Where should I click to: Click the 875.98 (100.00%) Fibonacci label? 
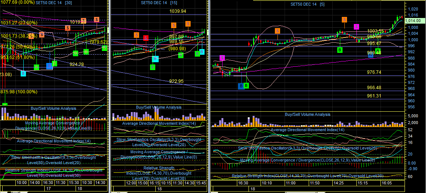click(19, 92)
